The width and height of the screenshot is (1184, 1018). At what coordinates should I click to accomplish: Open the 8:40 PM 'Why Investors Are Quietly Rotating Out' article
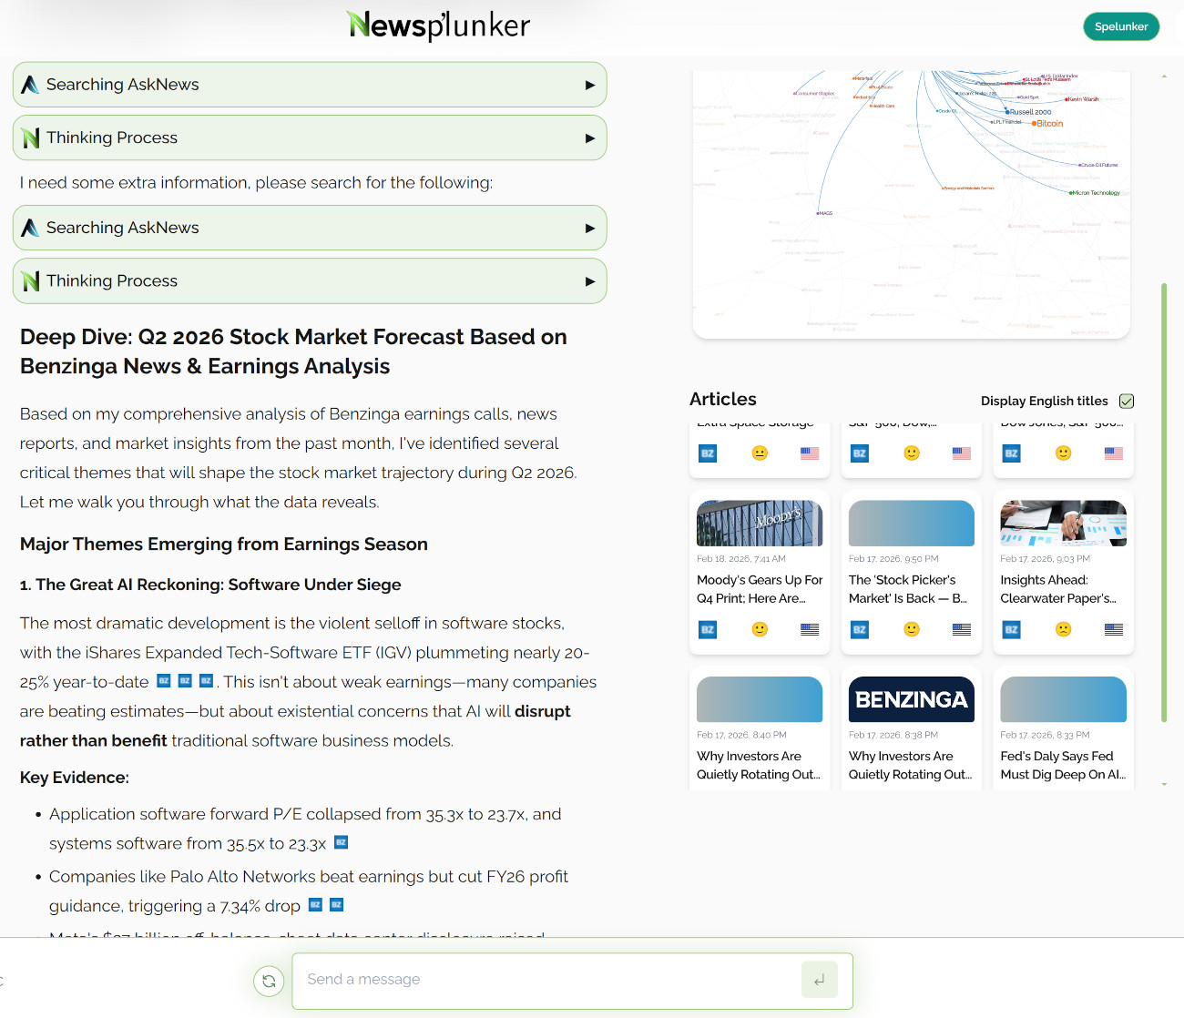click(759, 765)
